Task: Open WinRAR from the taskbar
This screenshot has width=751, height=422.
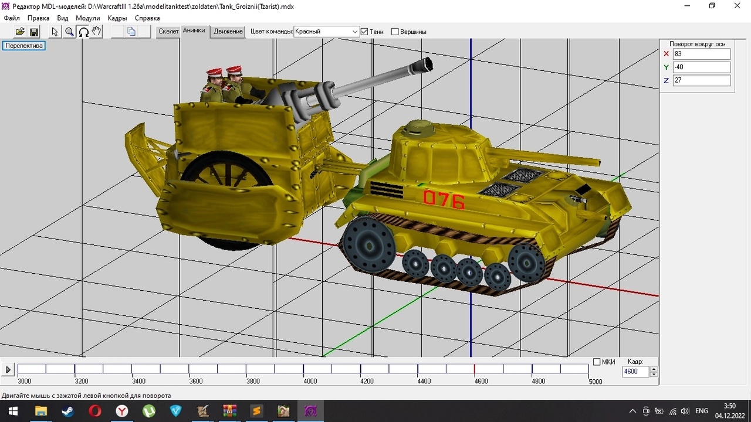Action: point(229,411)
